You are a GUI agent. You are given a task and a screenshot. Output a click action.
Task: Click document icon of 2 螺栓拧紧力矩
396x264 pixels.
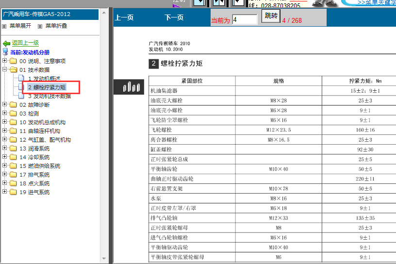click(x=21, y=87)
